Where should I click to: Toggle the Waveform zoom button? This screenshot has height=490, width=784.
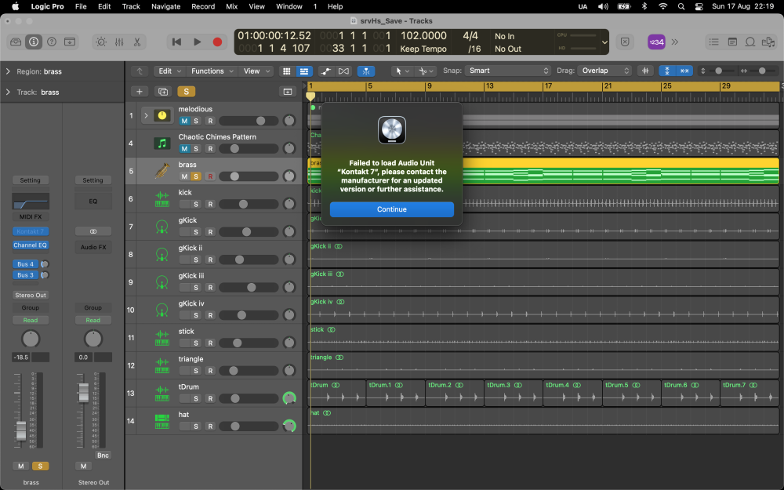coord(645,71)
